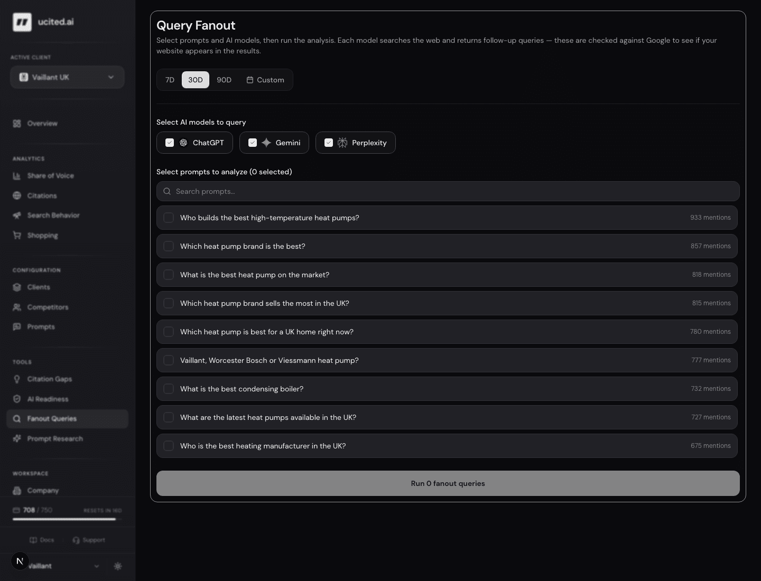Click the '727 mentions' count

pos(711,417)
